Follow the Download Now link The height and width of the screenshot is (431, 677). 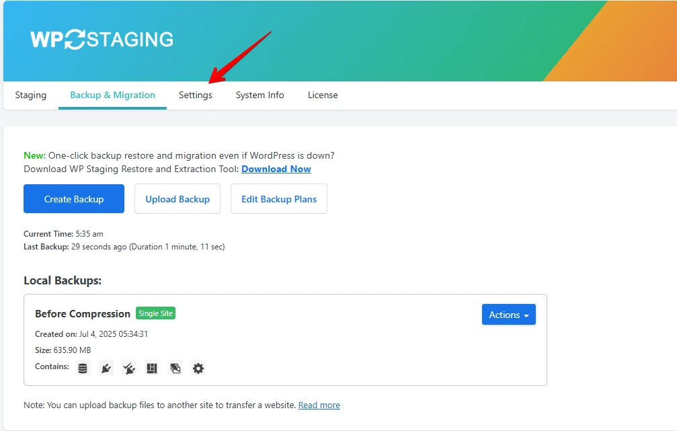(x=276, y=169)
